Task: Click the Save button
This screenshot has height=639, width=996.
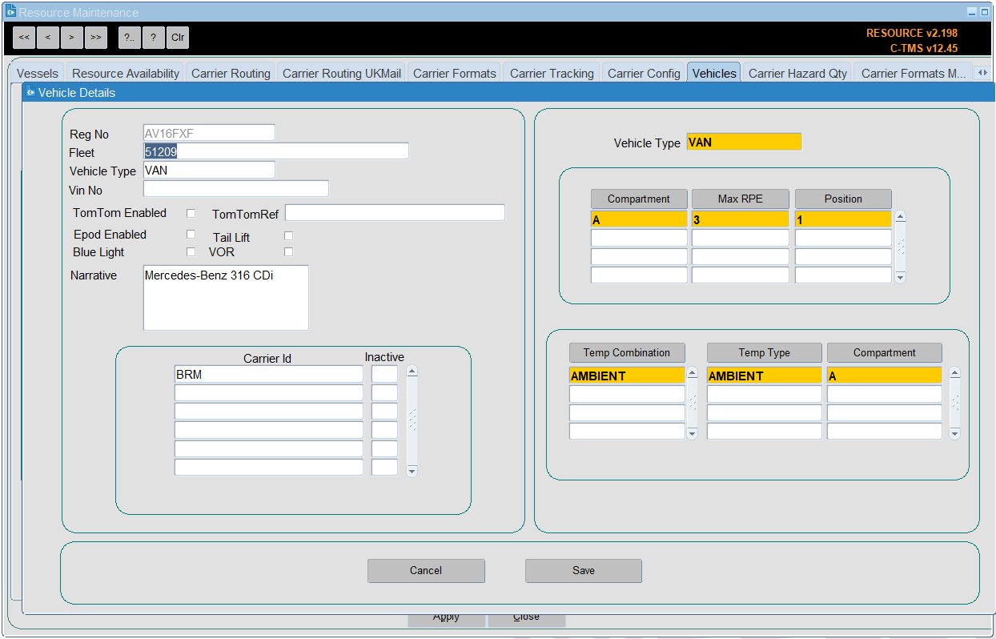Action: click(x=584, y=570)
